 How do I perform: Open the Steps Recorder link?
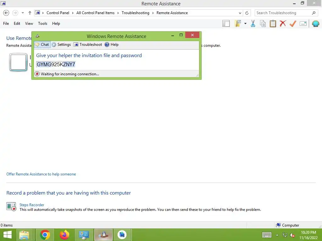tap(32, 205)
